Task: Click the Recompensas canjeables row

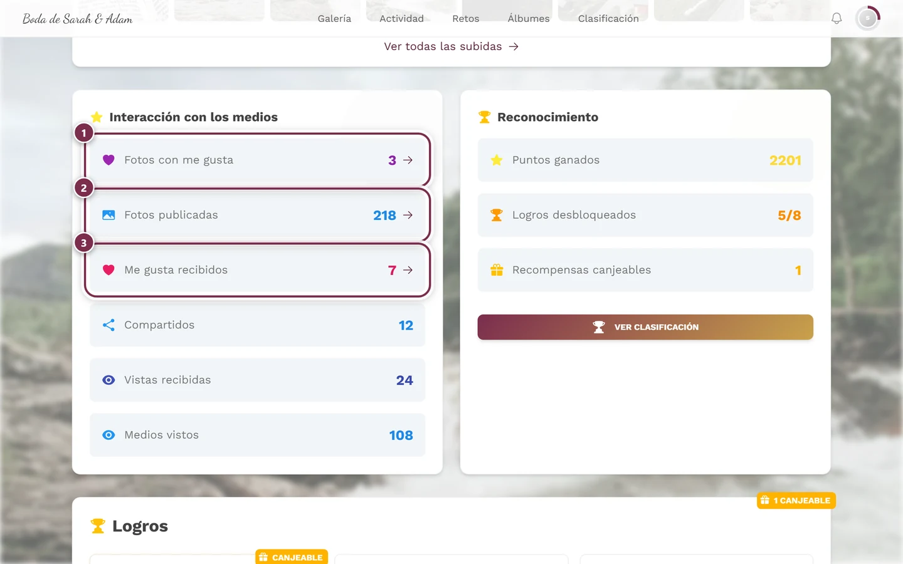Action: 645,270
